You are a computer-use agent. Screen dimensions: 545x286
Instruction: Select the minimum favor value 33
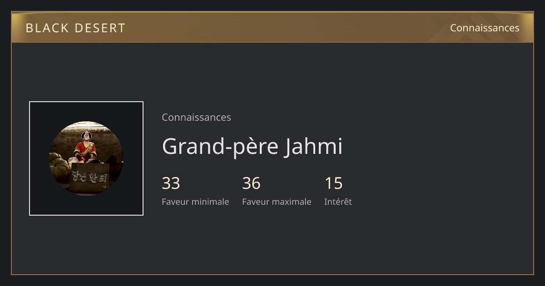click(x=171, y=183)
